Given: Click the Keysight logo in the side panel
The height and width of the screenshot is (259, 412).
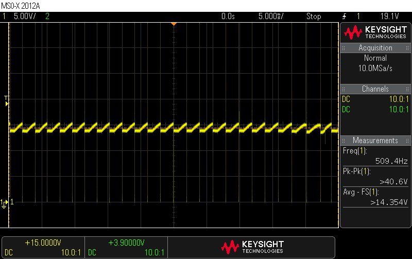Looking at the screenshot, I should point(375,33).
